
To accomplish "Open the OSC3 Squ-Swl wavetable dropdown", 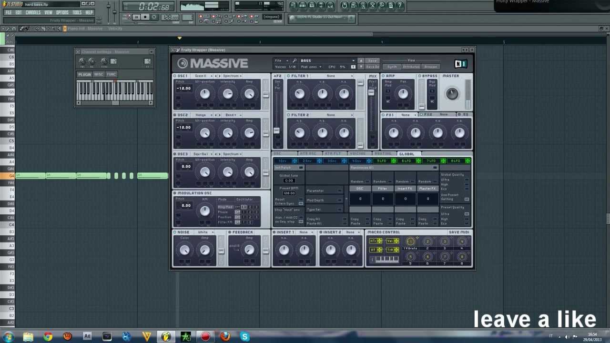I will click(202, 154).
